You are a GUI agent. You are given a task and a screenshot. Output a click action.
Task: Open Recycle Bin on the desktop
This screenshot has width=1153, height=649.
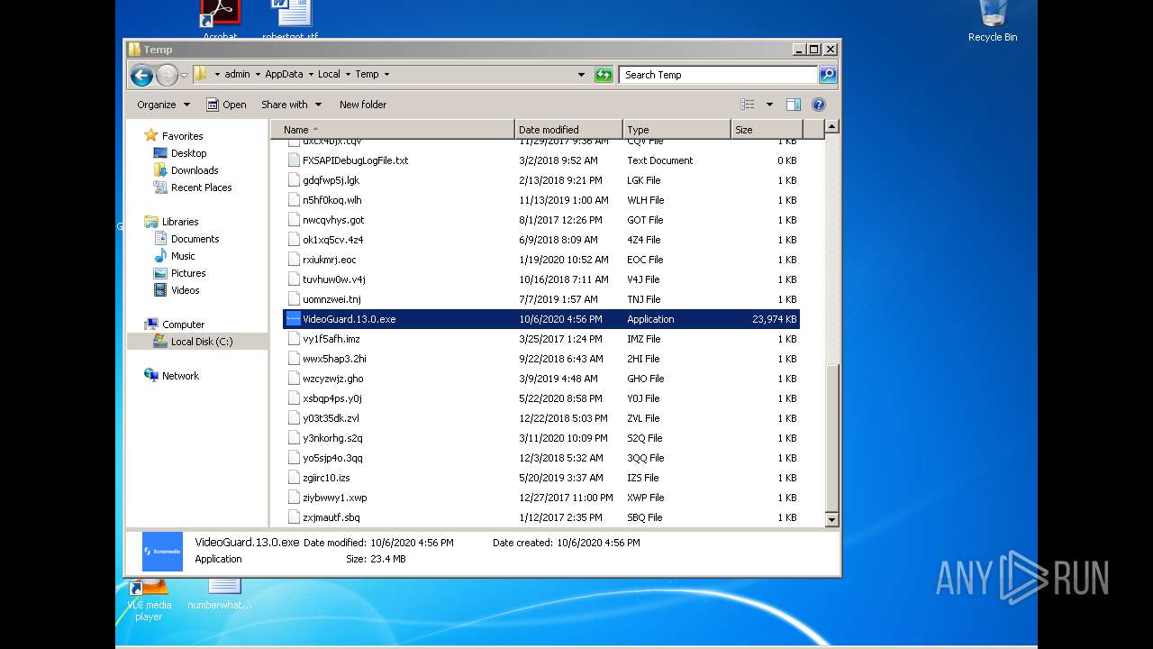[x=993, y=22]
